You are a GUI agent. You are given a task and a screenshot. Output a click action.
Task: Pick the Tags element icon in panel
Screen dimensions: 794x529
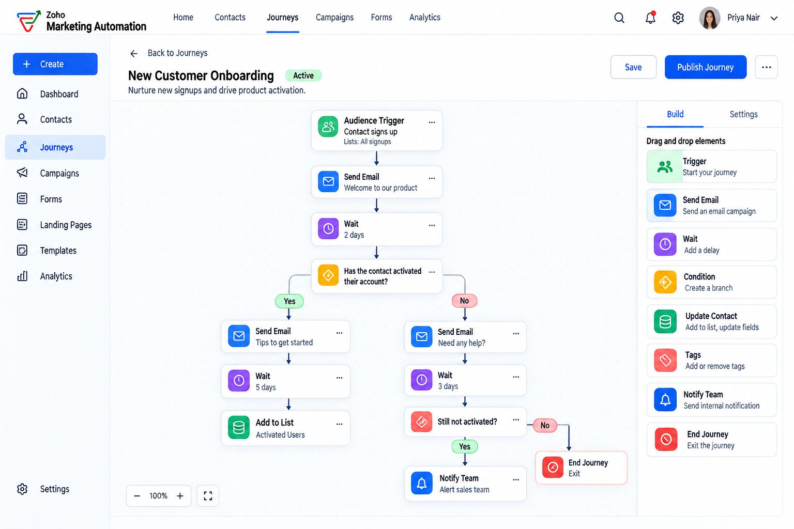[665, 361]
